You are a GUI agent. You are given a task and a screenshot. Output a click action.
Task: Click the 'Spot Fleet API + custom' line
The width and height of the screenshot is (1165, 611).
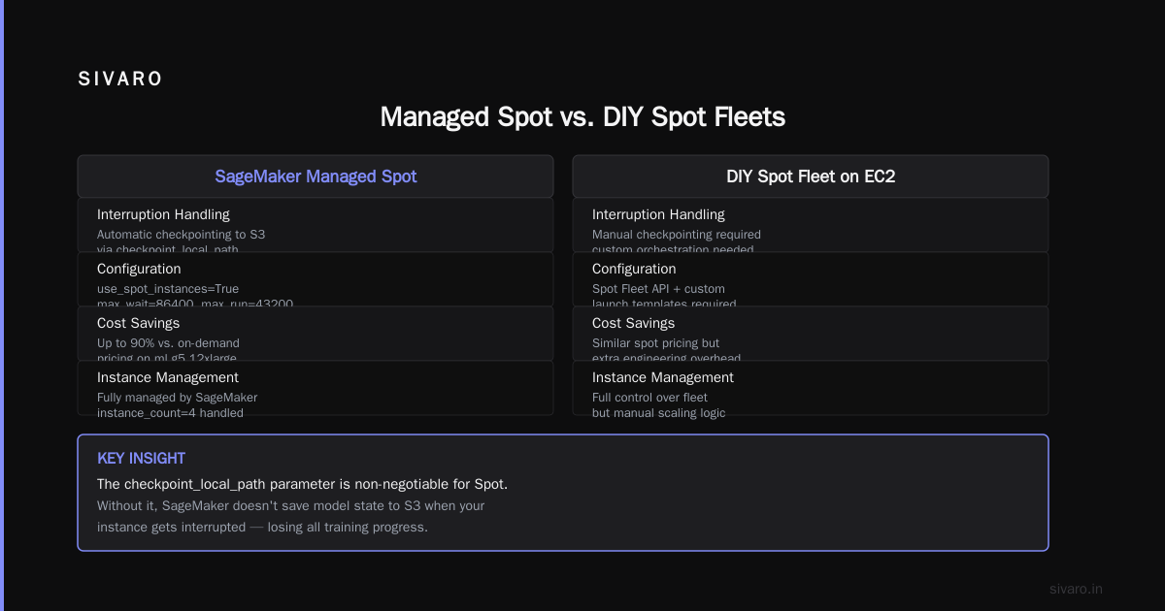(x=658, y=289)
